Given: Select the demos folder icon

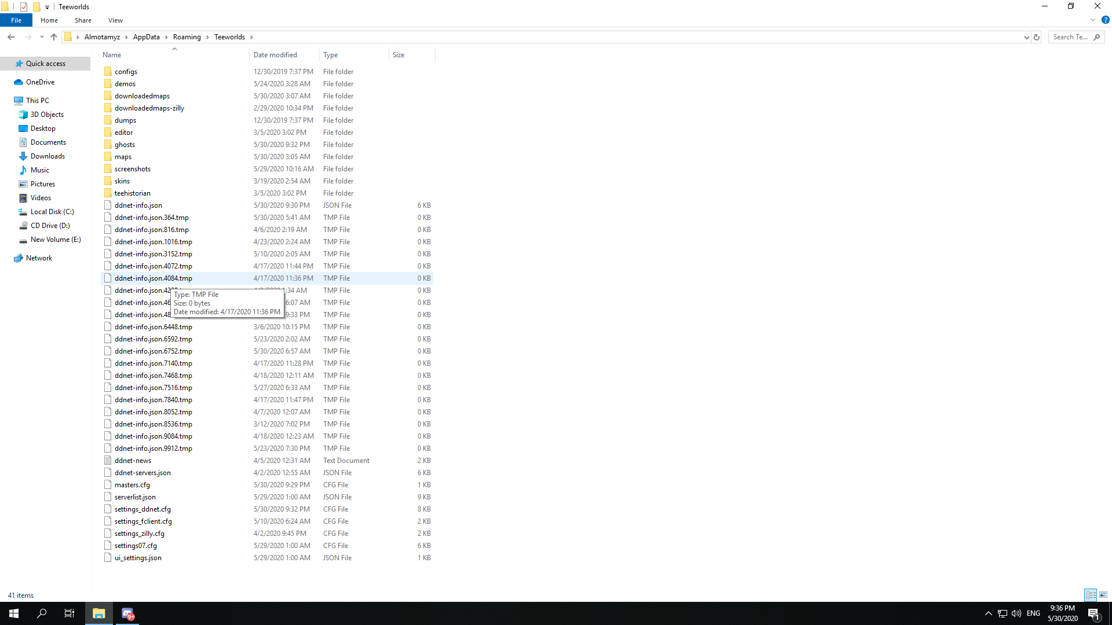Looking at the screenshot, I should [108, 84].
